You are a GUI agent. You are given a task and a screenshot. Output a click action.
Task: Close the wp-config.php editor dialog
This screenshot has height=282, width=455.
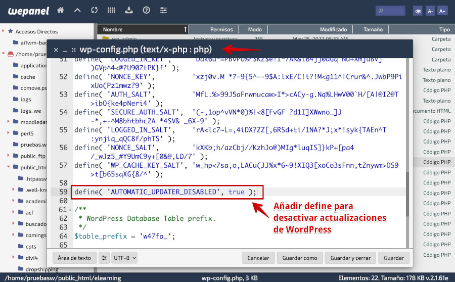click(x=56, y=50)
